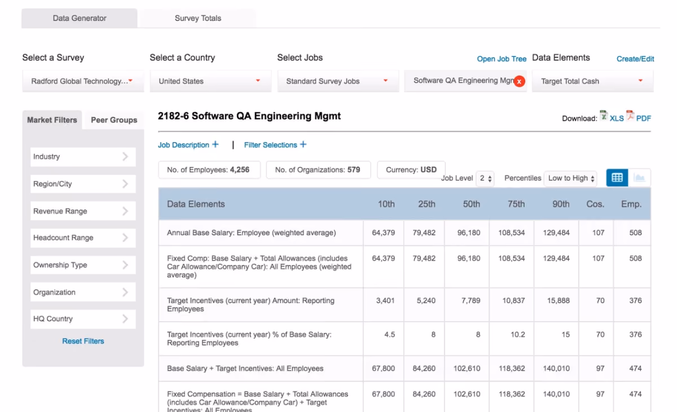Click the 10th percentile column header

tap(386, 204)
